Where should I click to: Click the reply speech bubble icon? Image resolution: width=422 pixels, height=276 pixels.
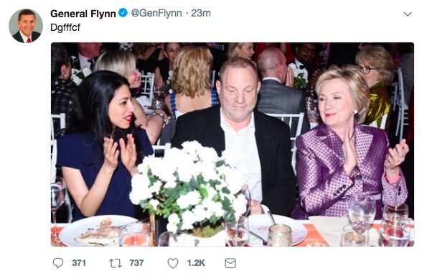[x=58, y=263]
